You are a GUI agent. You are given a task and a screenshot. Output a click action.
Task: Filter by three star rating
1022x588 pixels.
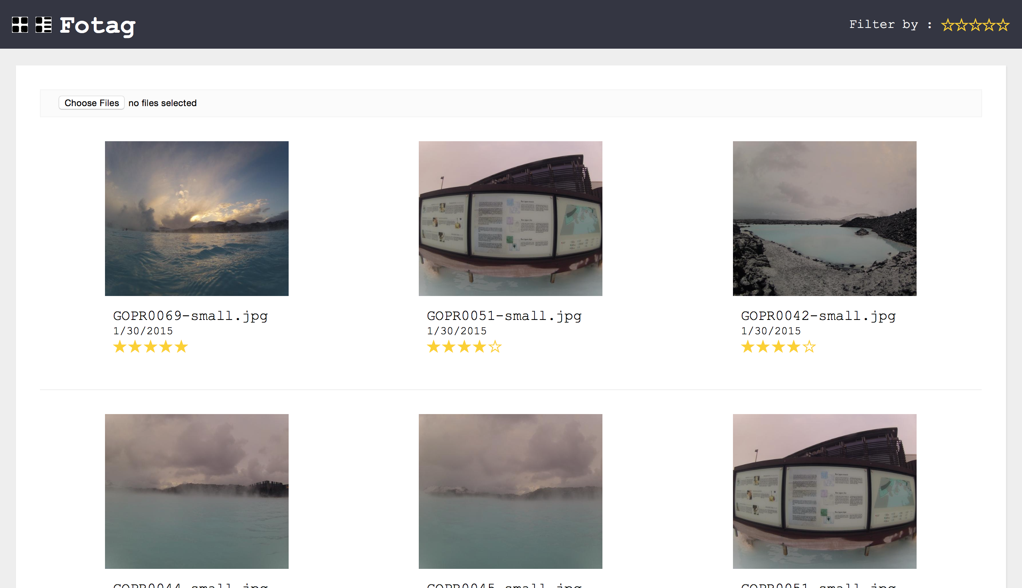pos(975,25)
